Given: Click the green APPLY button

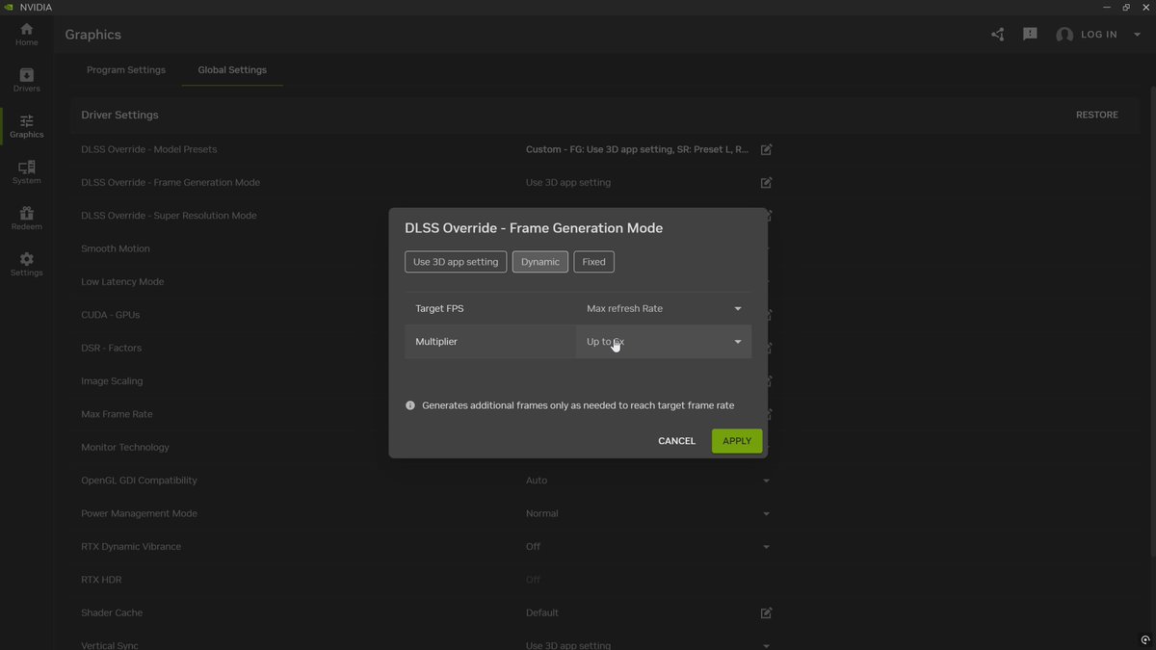Looking at the screenshot, I should click(737, 441).
